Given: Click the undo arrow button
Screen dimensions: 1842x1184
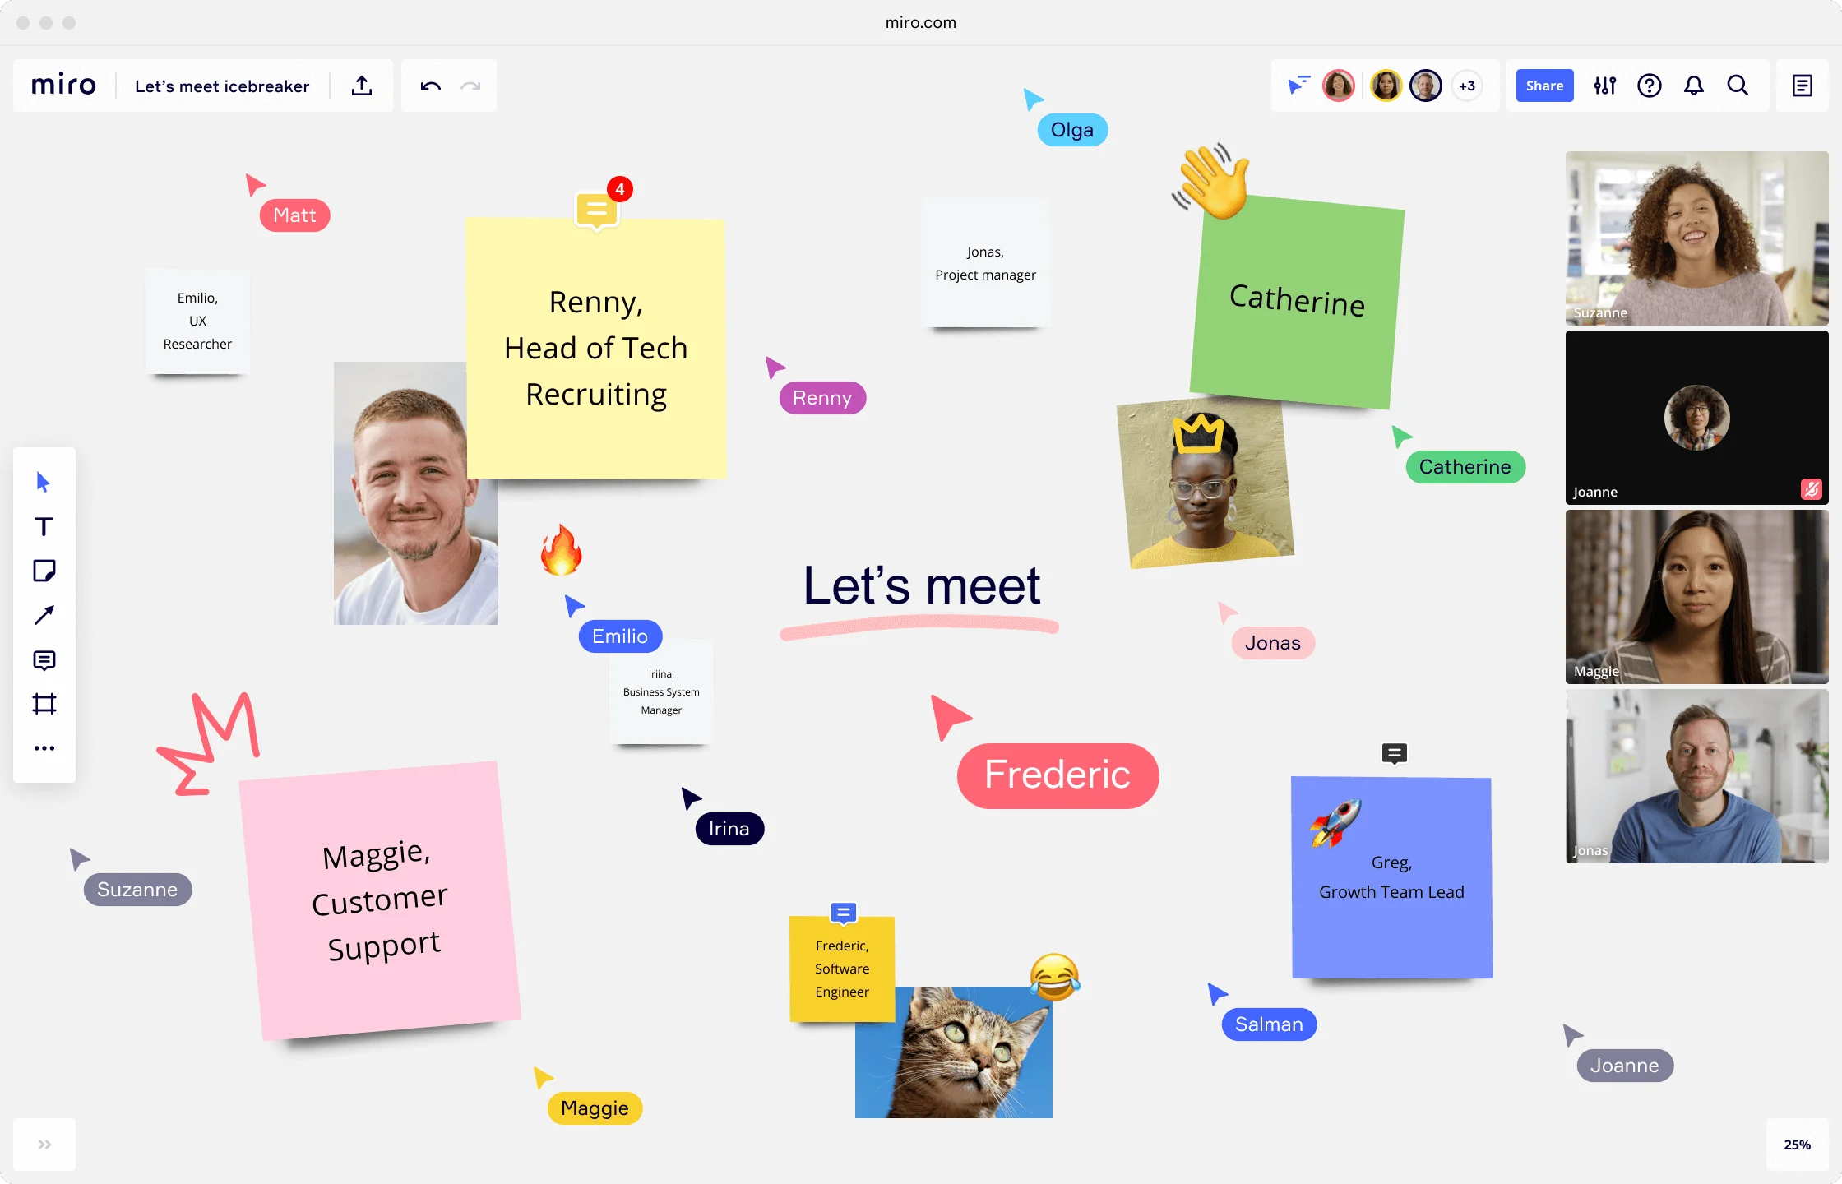Looking at the screenshot, I should 429,85.
